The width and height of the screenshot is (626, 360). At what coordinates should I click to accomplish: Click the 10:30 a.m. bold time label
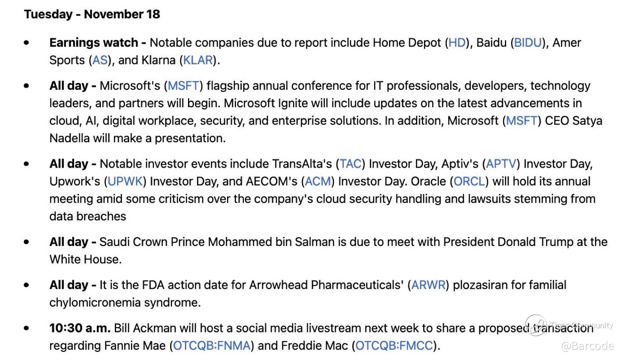point(80,328)
